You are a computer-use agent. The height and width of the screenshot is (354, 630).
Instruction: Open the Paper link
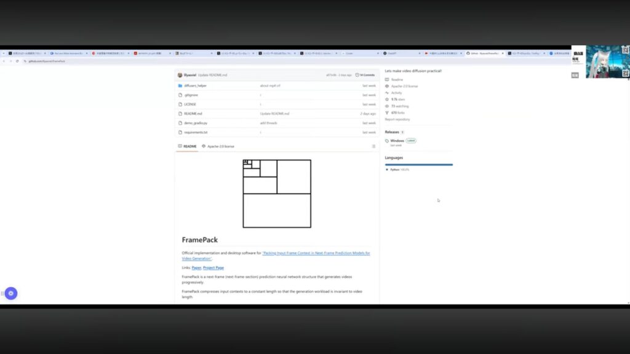tap(196, 268)
